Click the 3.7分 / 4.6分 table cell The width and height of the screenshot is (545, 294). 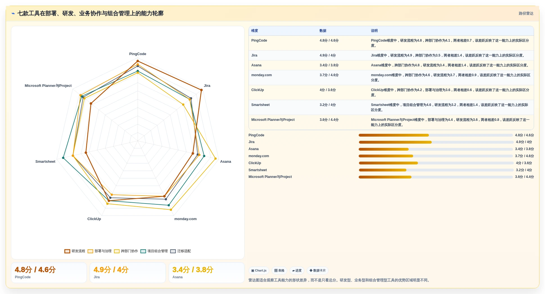pos(329,75)
